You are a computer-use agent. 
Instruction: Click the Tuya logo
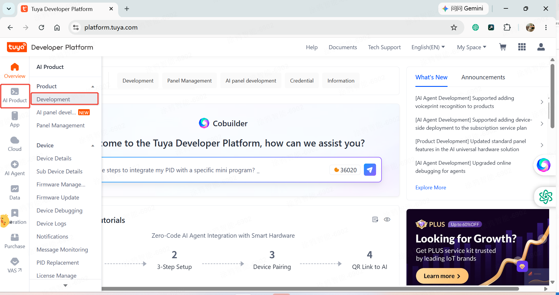pyautogui.click(x=17, y=47)
